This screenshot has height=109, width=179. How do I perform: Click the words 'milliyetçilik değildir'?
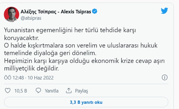31,68
